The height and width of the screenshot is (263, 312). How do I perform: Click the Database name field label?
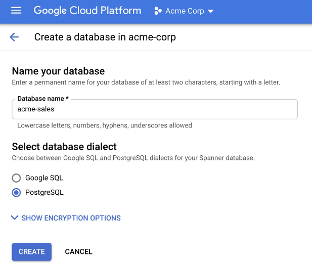click(43, 98)
